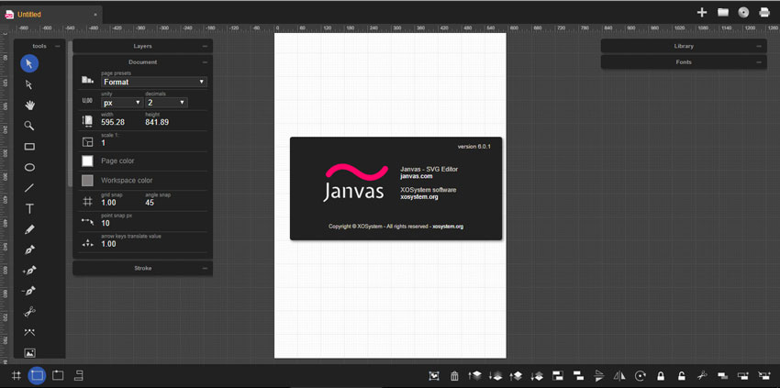780x388 pixels.
Task: Click the closed padlock lock icon
Action: (x=661, y=375)
